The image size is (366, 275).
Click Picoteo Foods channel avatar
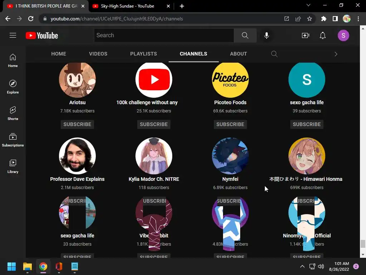tap(230, 79)
